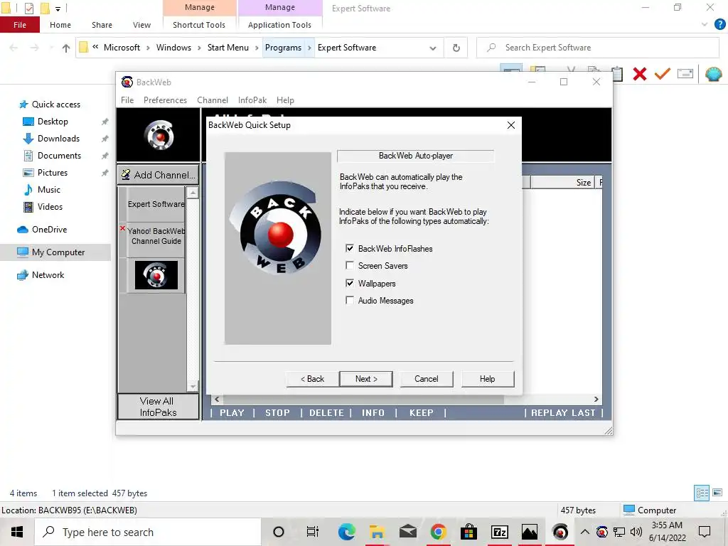Viewport: 728px width, 546px height.
Task: Uncheck Wallpapers checkbox
Action: tap(350, 283)
